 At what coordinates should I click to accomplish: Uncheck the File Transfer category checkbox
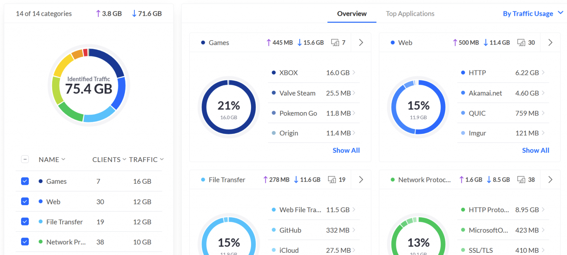pos(25,222)
